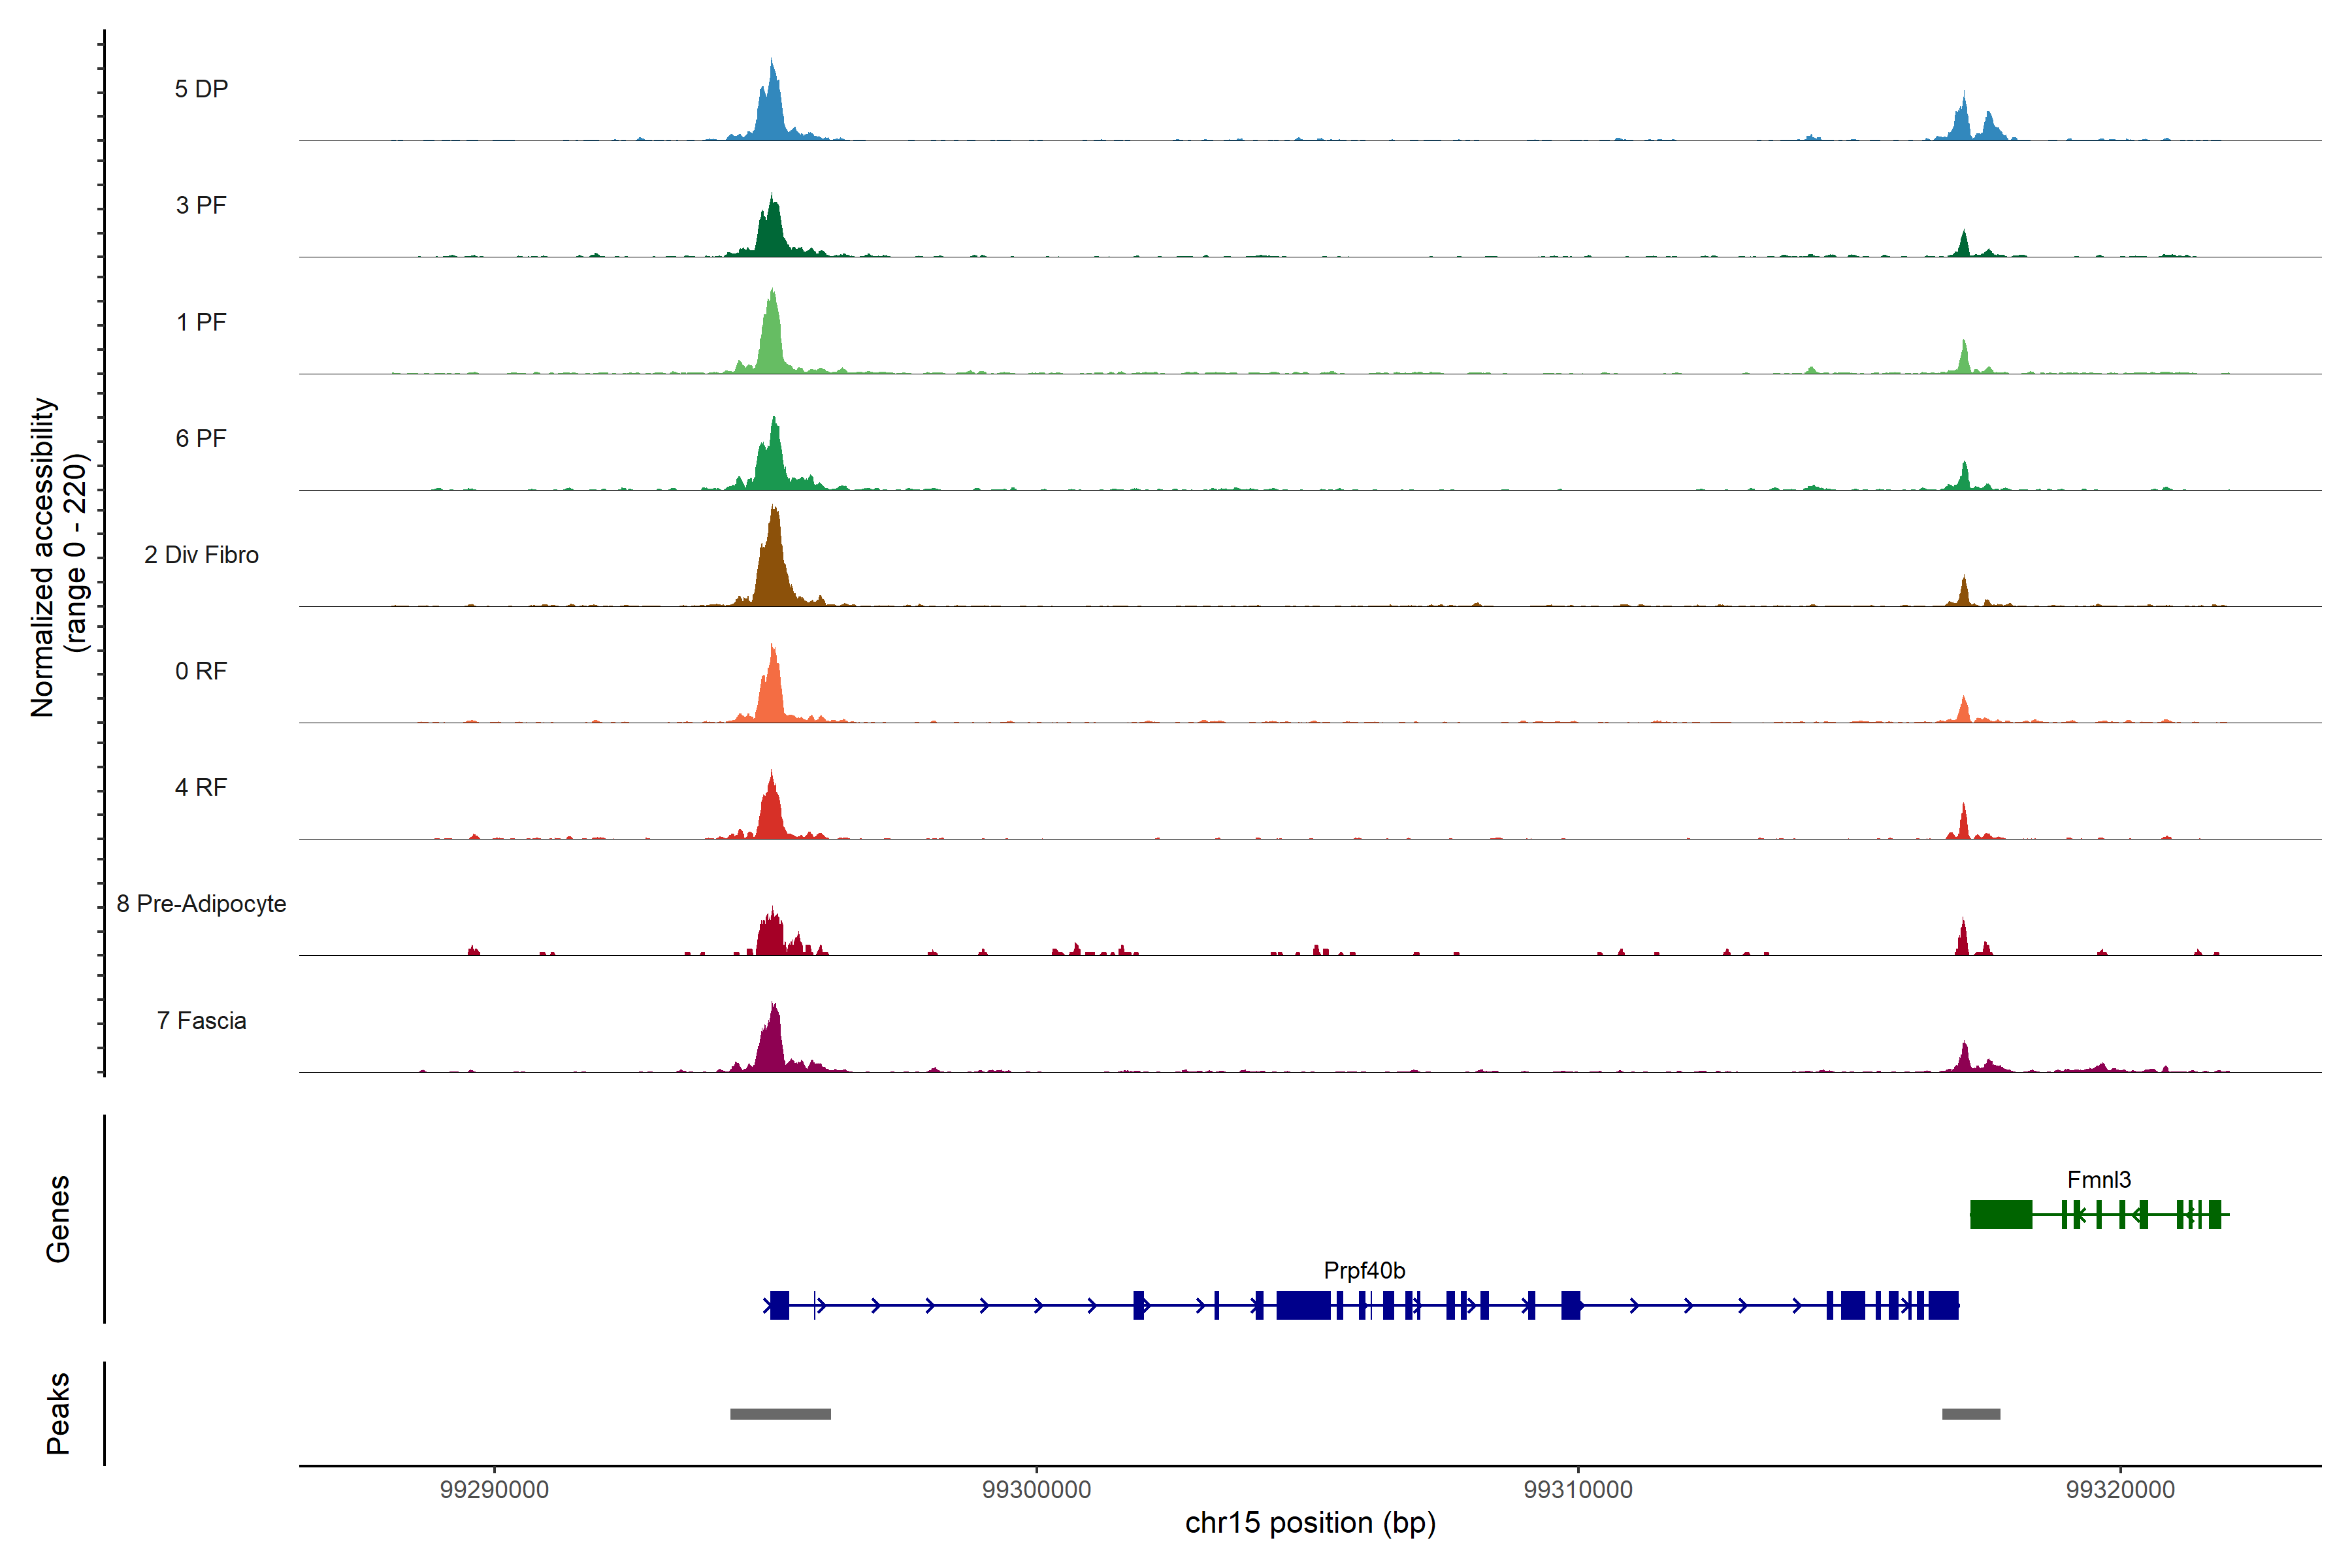Image resolution: width=2352 pixels, height=1568 pixels.
Task: Click the left gray peak bar
Action: [x=780, y=1414]
